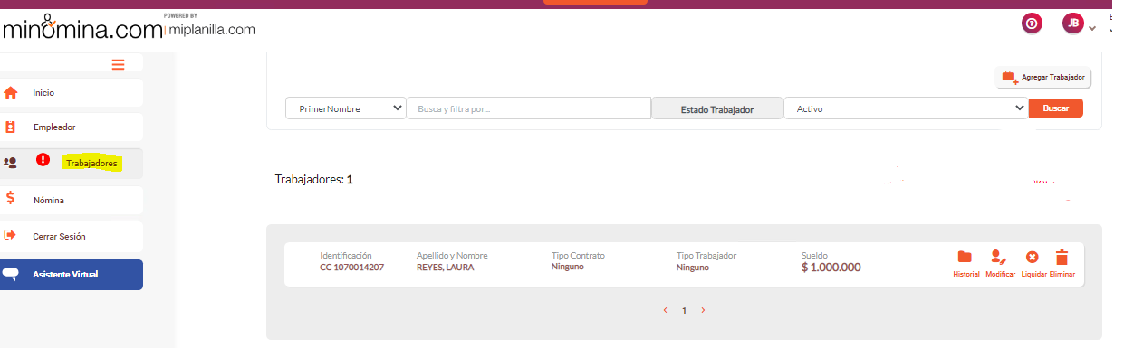Screen dimensions: 1124x348
Task: Open the Activo status dropdown
Action: coord(906,108)
